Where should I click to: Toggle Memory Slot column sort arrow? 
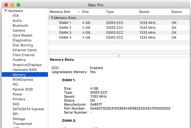coord(79,12)
